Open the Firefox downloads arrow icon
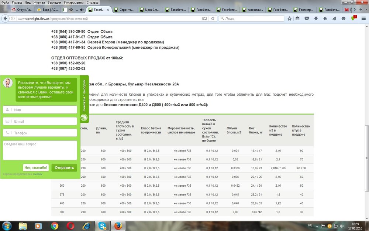Screen dimensions: 369x231 click(316, 18)
